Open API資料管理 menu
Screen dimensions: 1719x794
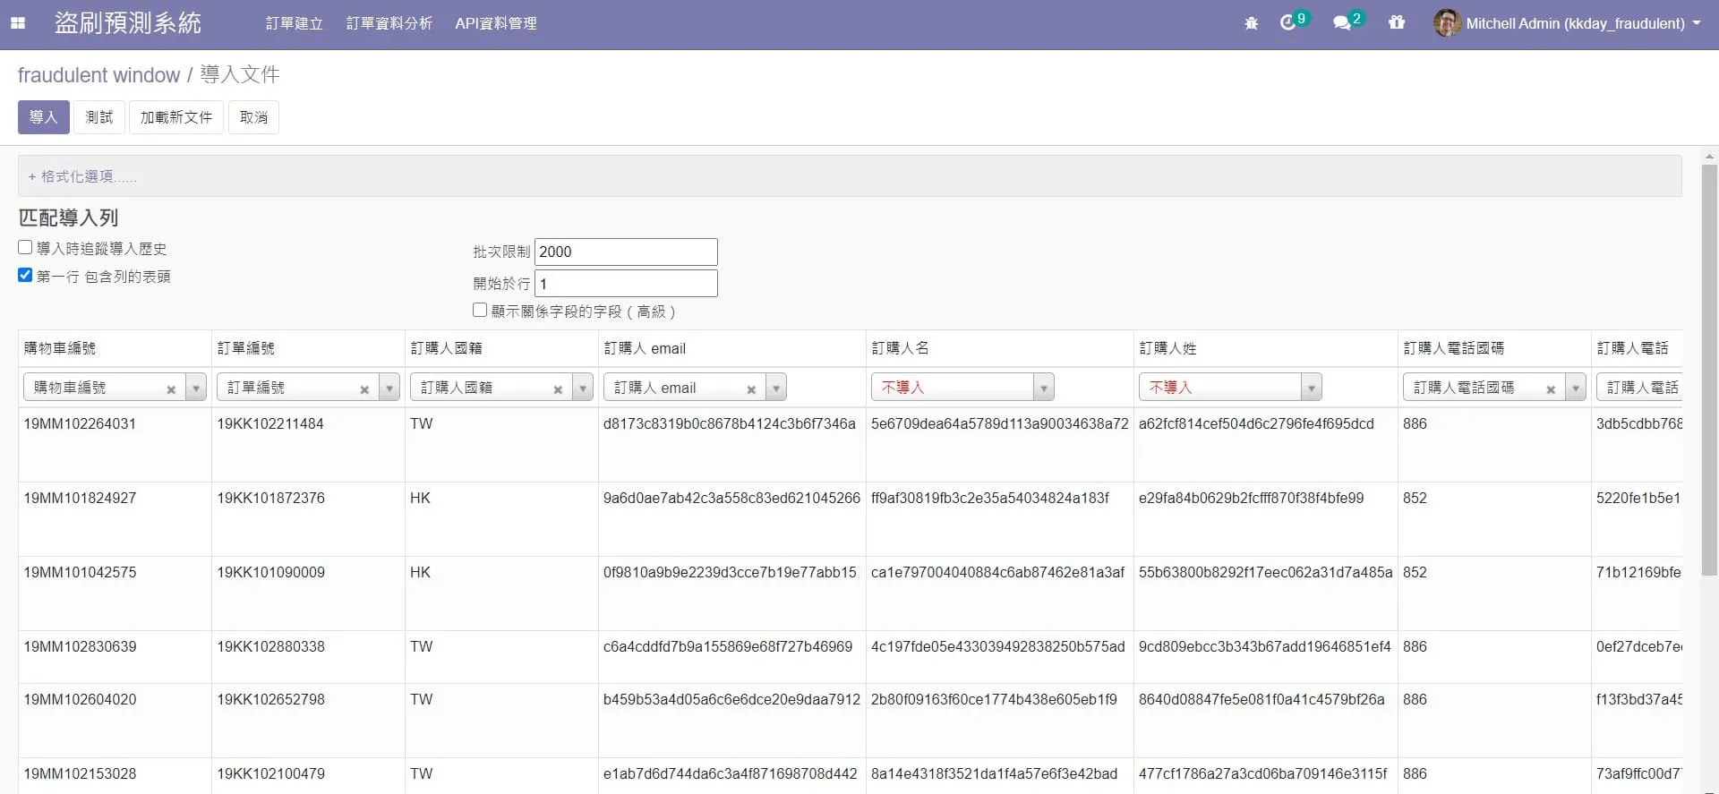tap(496, 23)
